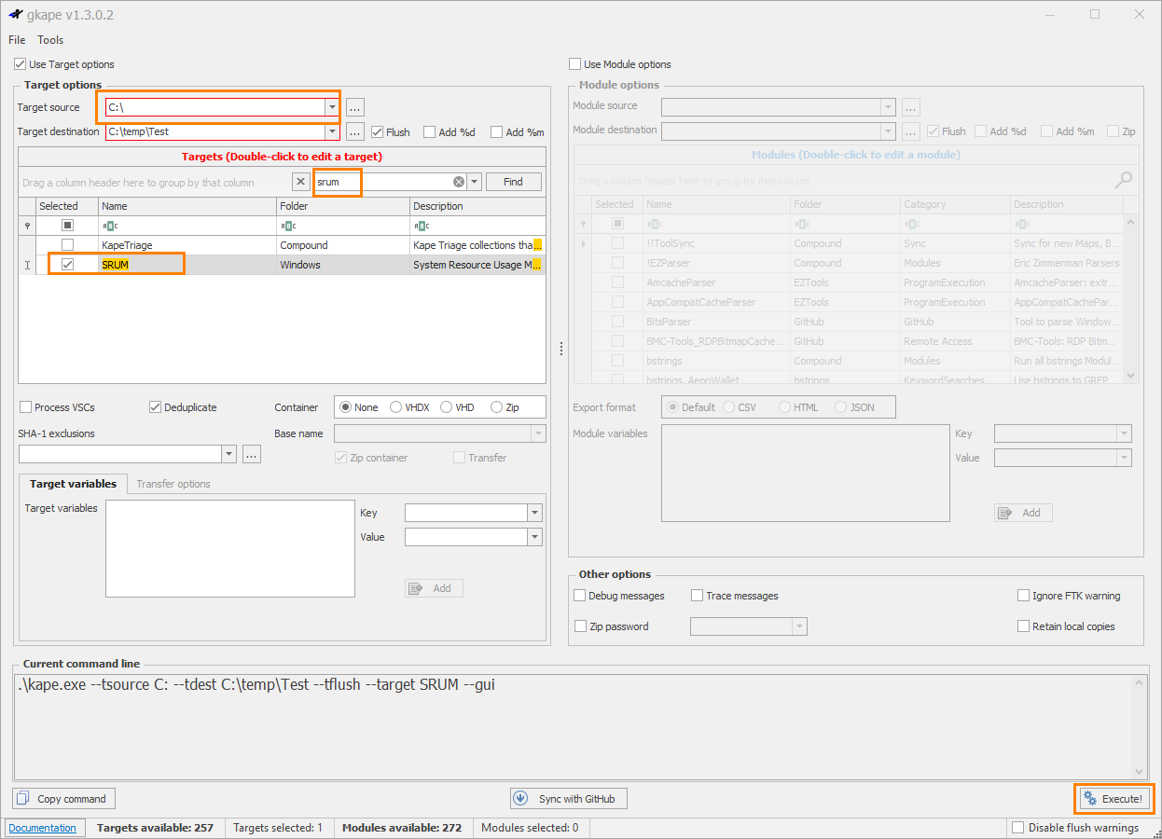This screenshot has width=1162, height=839.
Task: Click the Execute gears icon
Action: pyautogui.click(x=1089, y=799)
